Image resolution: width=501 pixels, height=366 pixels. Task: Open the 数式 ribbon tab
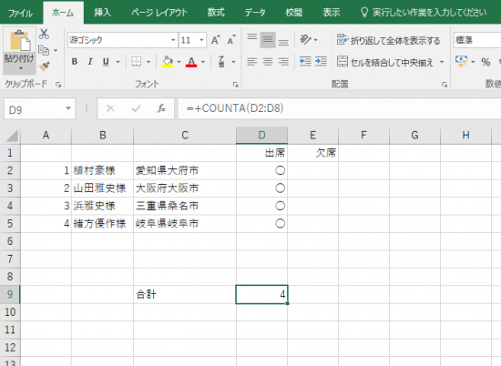[x=216, y=13]
